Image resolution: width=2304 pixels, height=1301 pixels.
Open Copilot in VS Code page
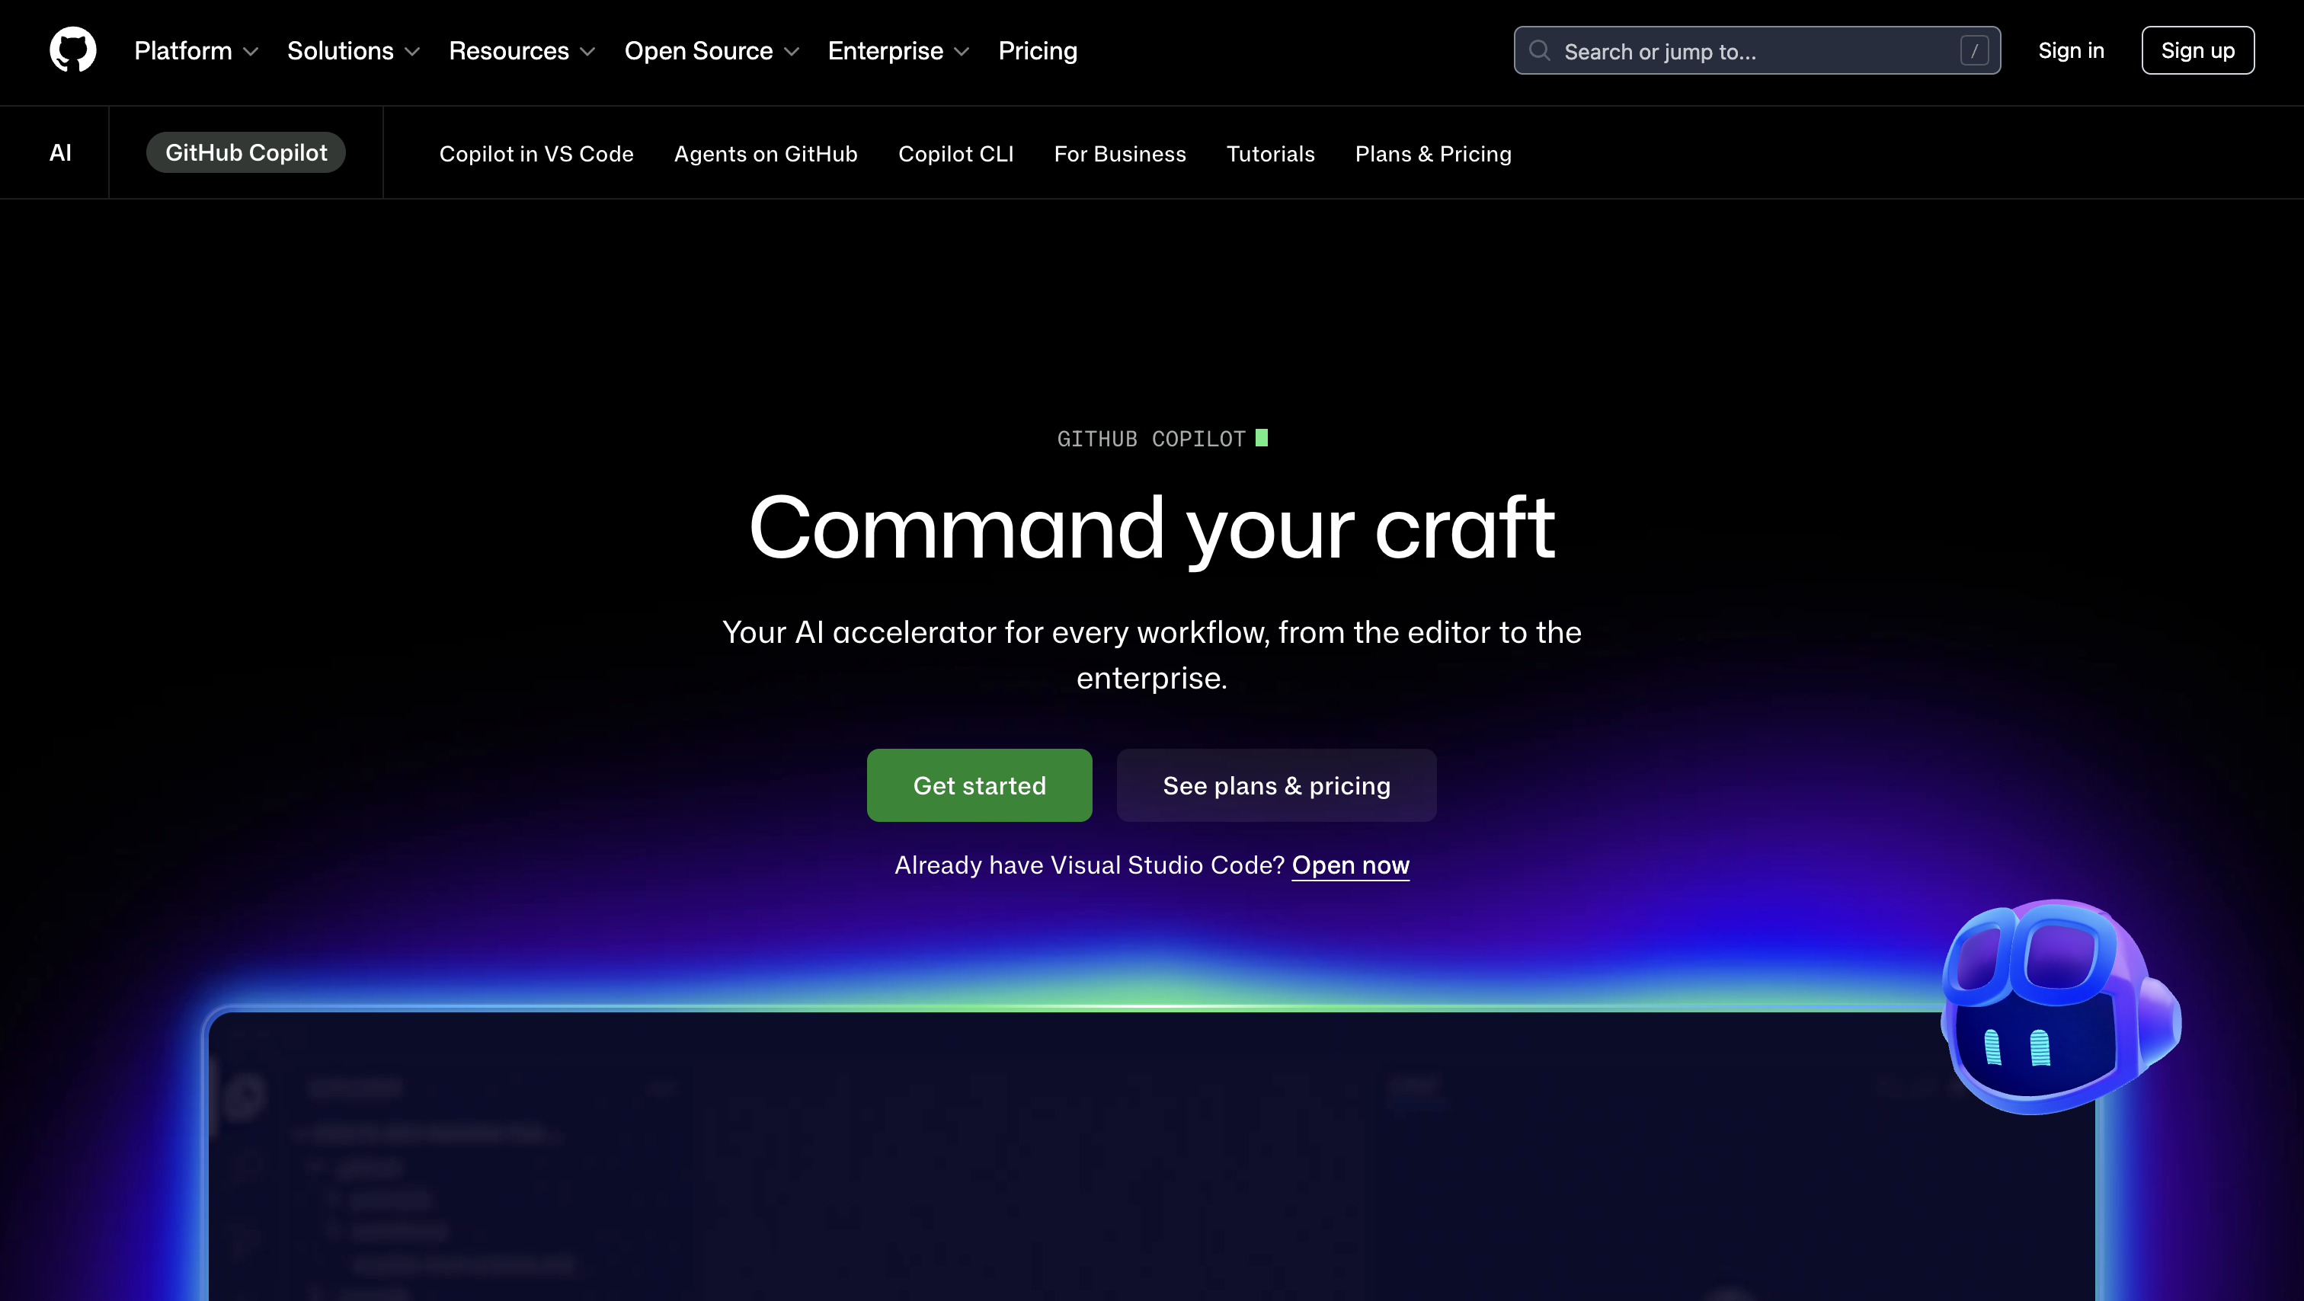[x=536, y=154]
